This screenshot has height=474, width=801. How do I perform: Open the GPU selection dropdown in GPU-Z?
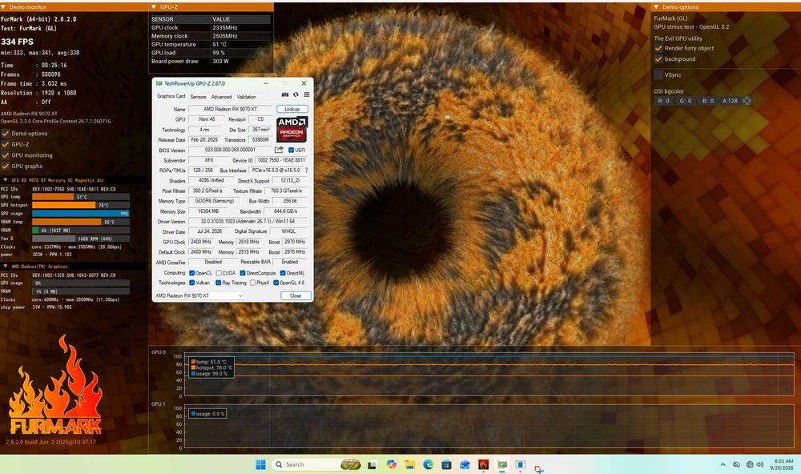coord(199,295)
